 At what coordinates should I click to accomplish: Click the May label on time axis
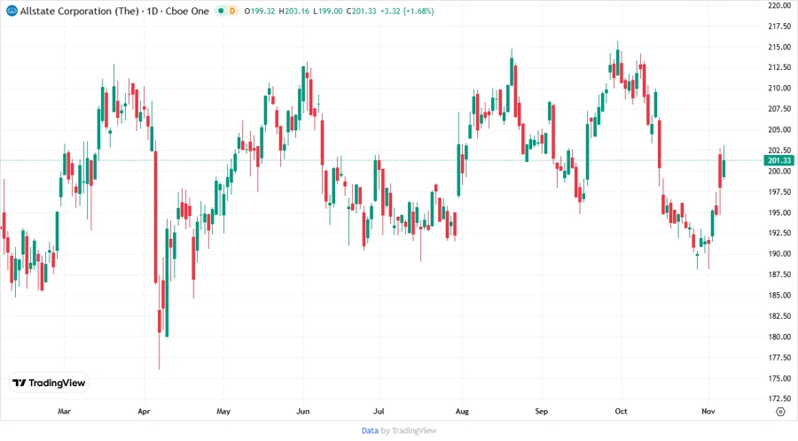click(x=223, y=411)
